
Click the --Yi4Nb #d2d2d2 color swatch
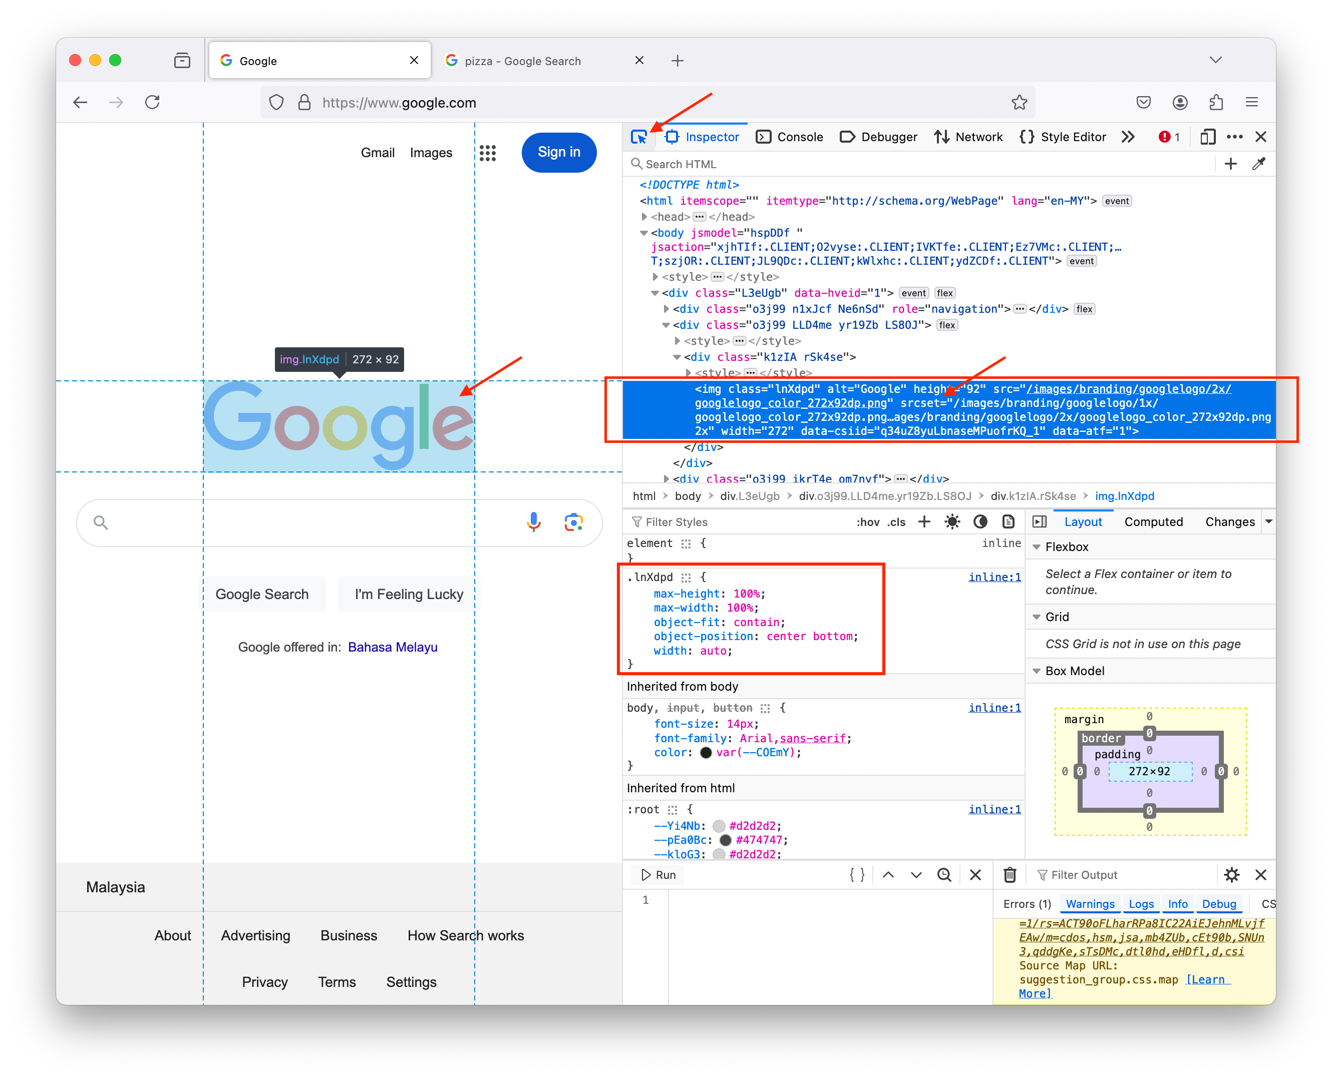click(x=719, y=825)
